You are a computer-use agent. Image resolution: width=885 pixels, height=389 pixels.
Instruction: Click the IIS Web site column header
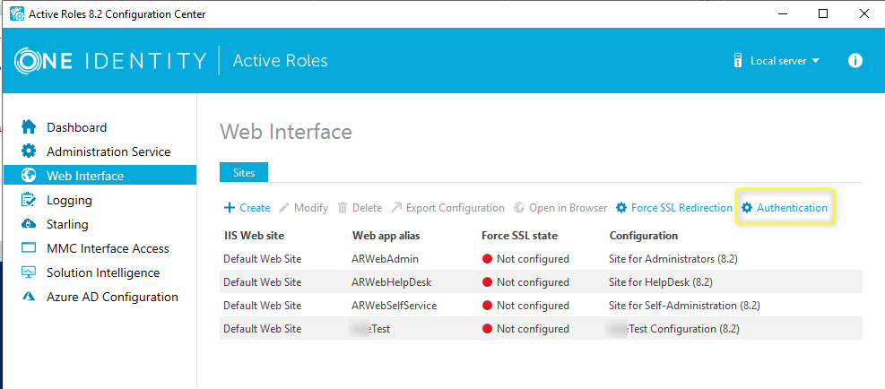[254, 236]
